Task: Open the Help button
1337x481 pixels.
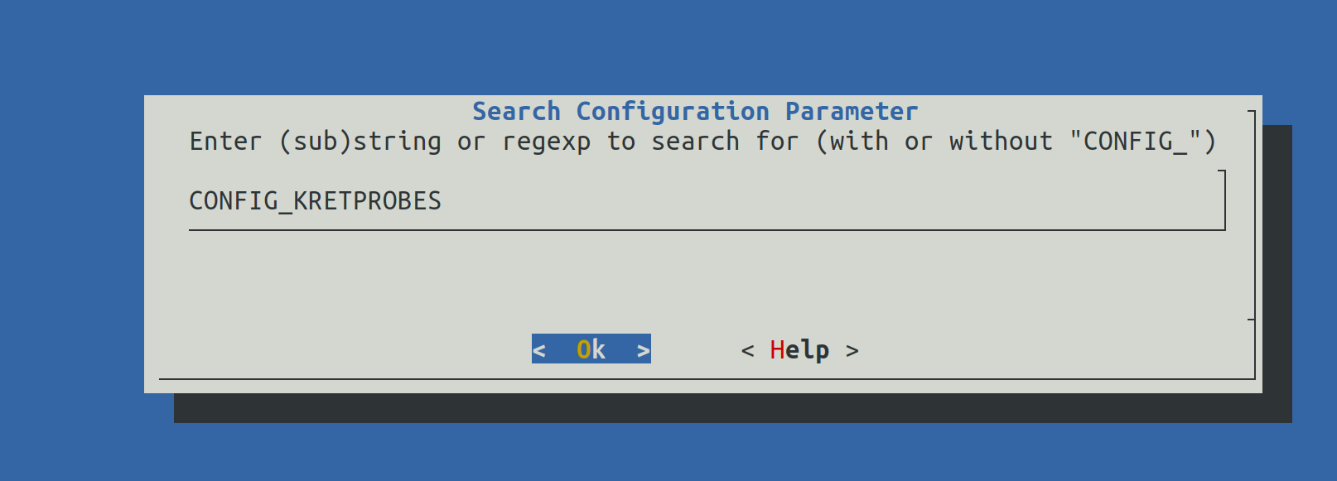Action: (x=799, y=350)
